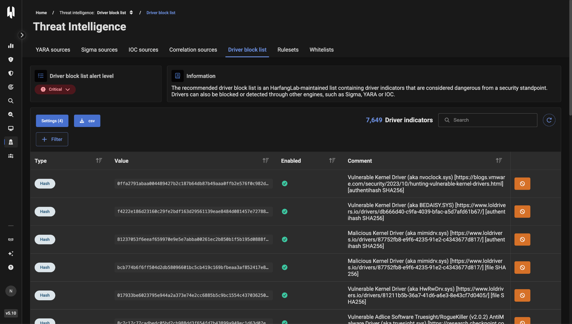
Task: Download driver list as csv
Action: point(87,121)
